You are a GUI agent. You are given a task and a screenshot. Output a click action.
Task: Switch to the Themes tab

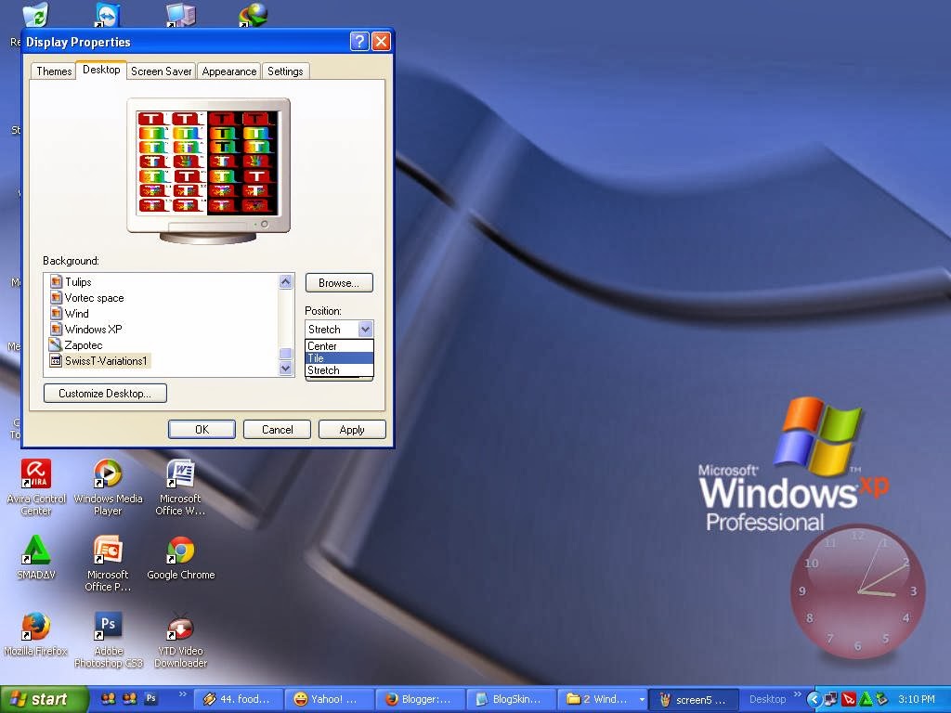point(54,71)
